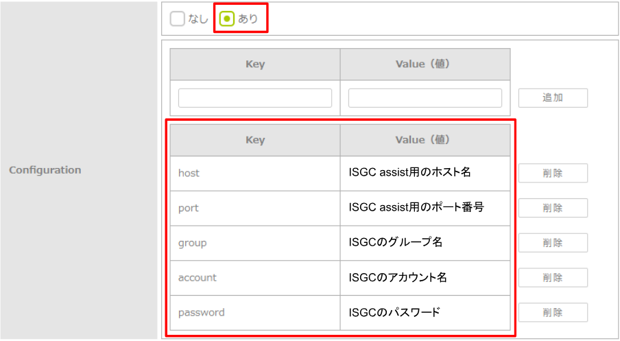The width and height of the screenshot is (620, 341).
Task: Click the group key cell
Action: [x=255, y=243]
